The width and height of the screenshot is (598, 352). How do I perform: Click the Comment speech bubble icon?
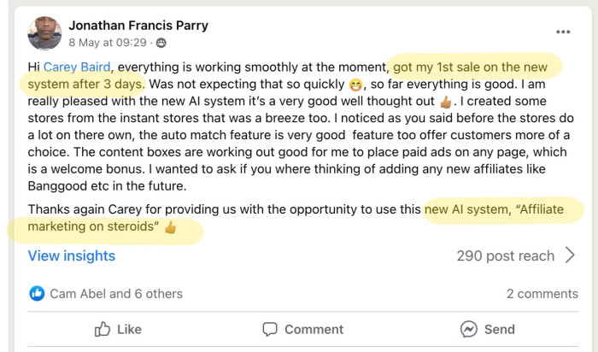[270, 329]
